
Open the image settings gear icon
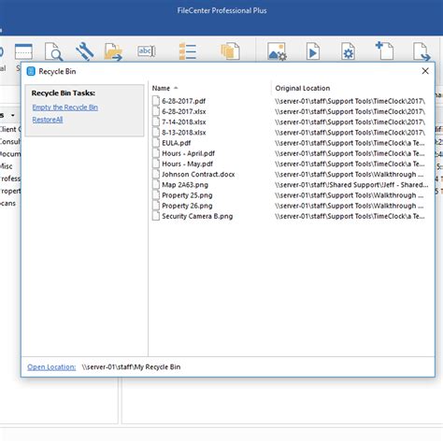[x=277, y=51]
